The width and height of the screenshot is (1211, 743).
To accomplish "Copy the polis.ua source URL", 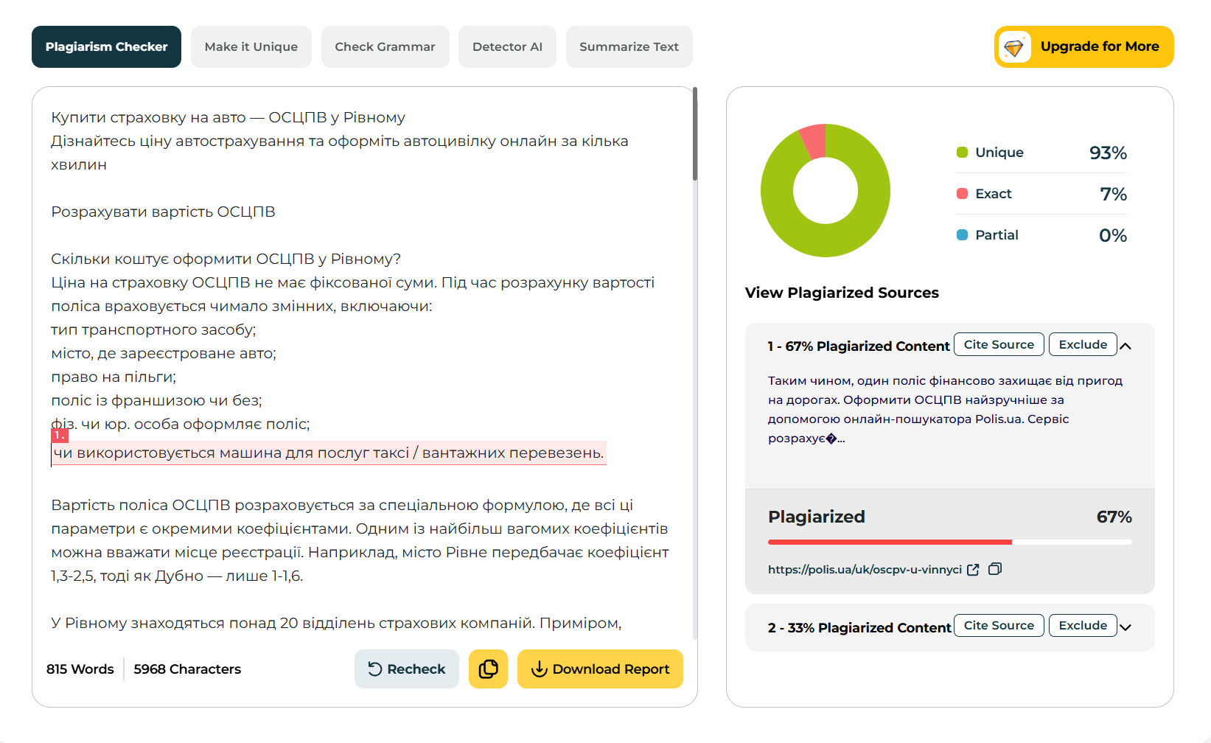I will click(995, 569).
